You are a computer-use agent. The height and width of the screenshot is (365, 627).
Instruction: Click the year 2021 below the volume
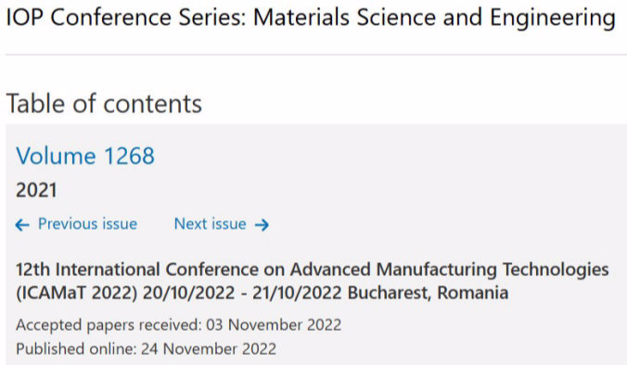36,190
